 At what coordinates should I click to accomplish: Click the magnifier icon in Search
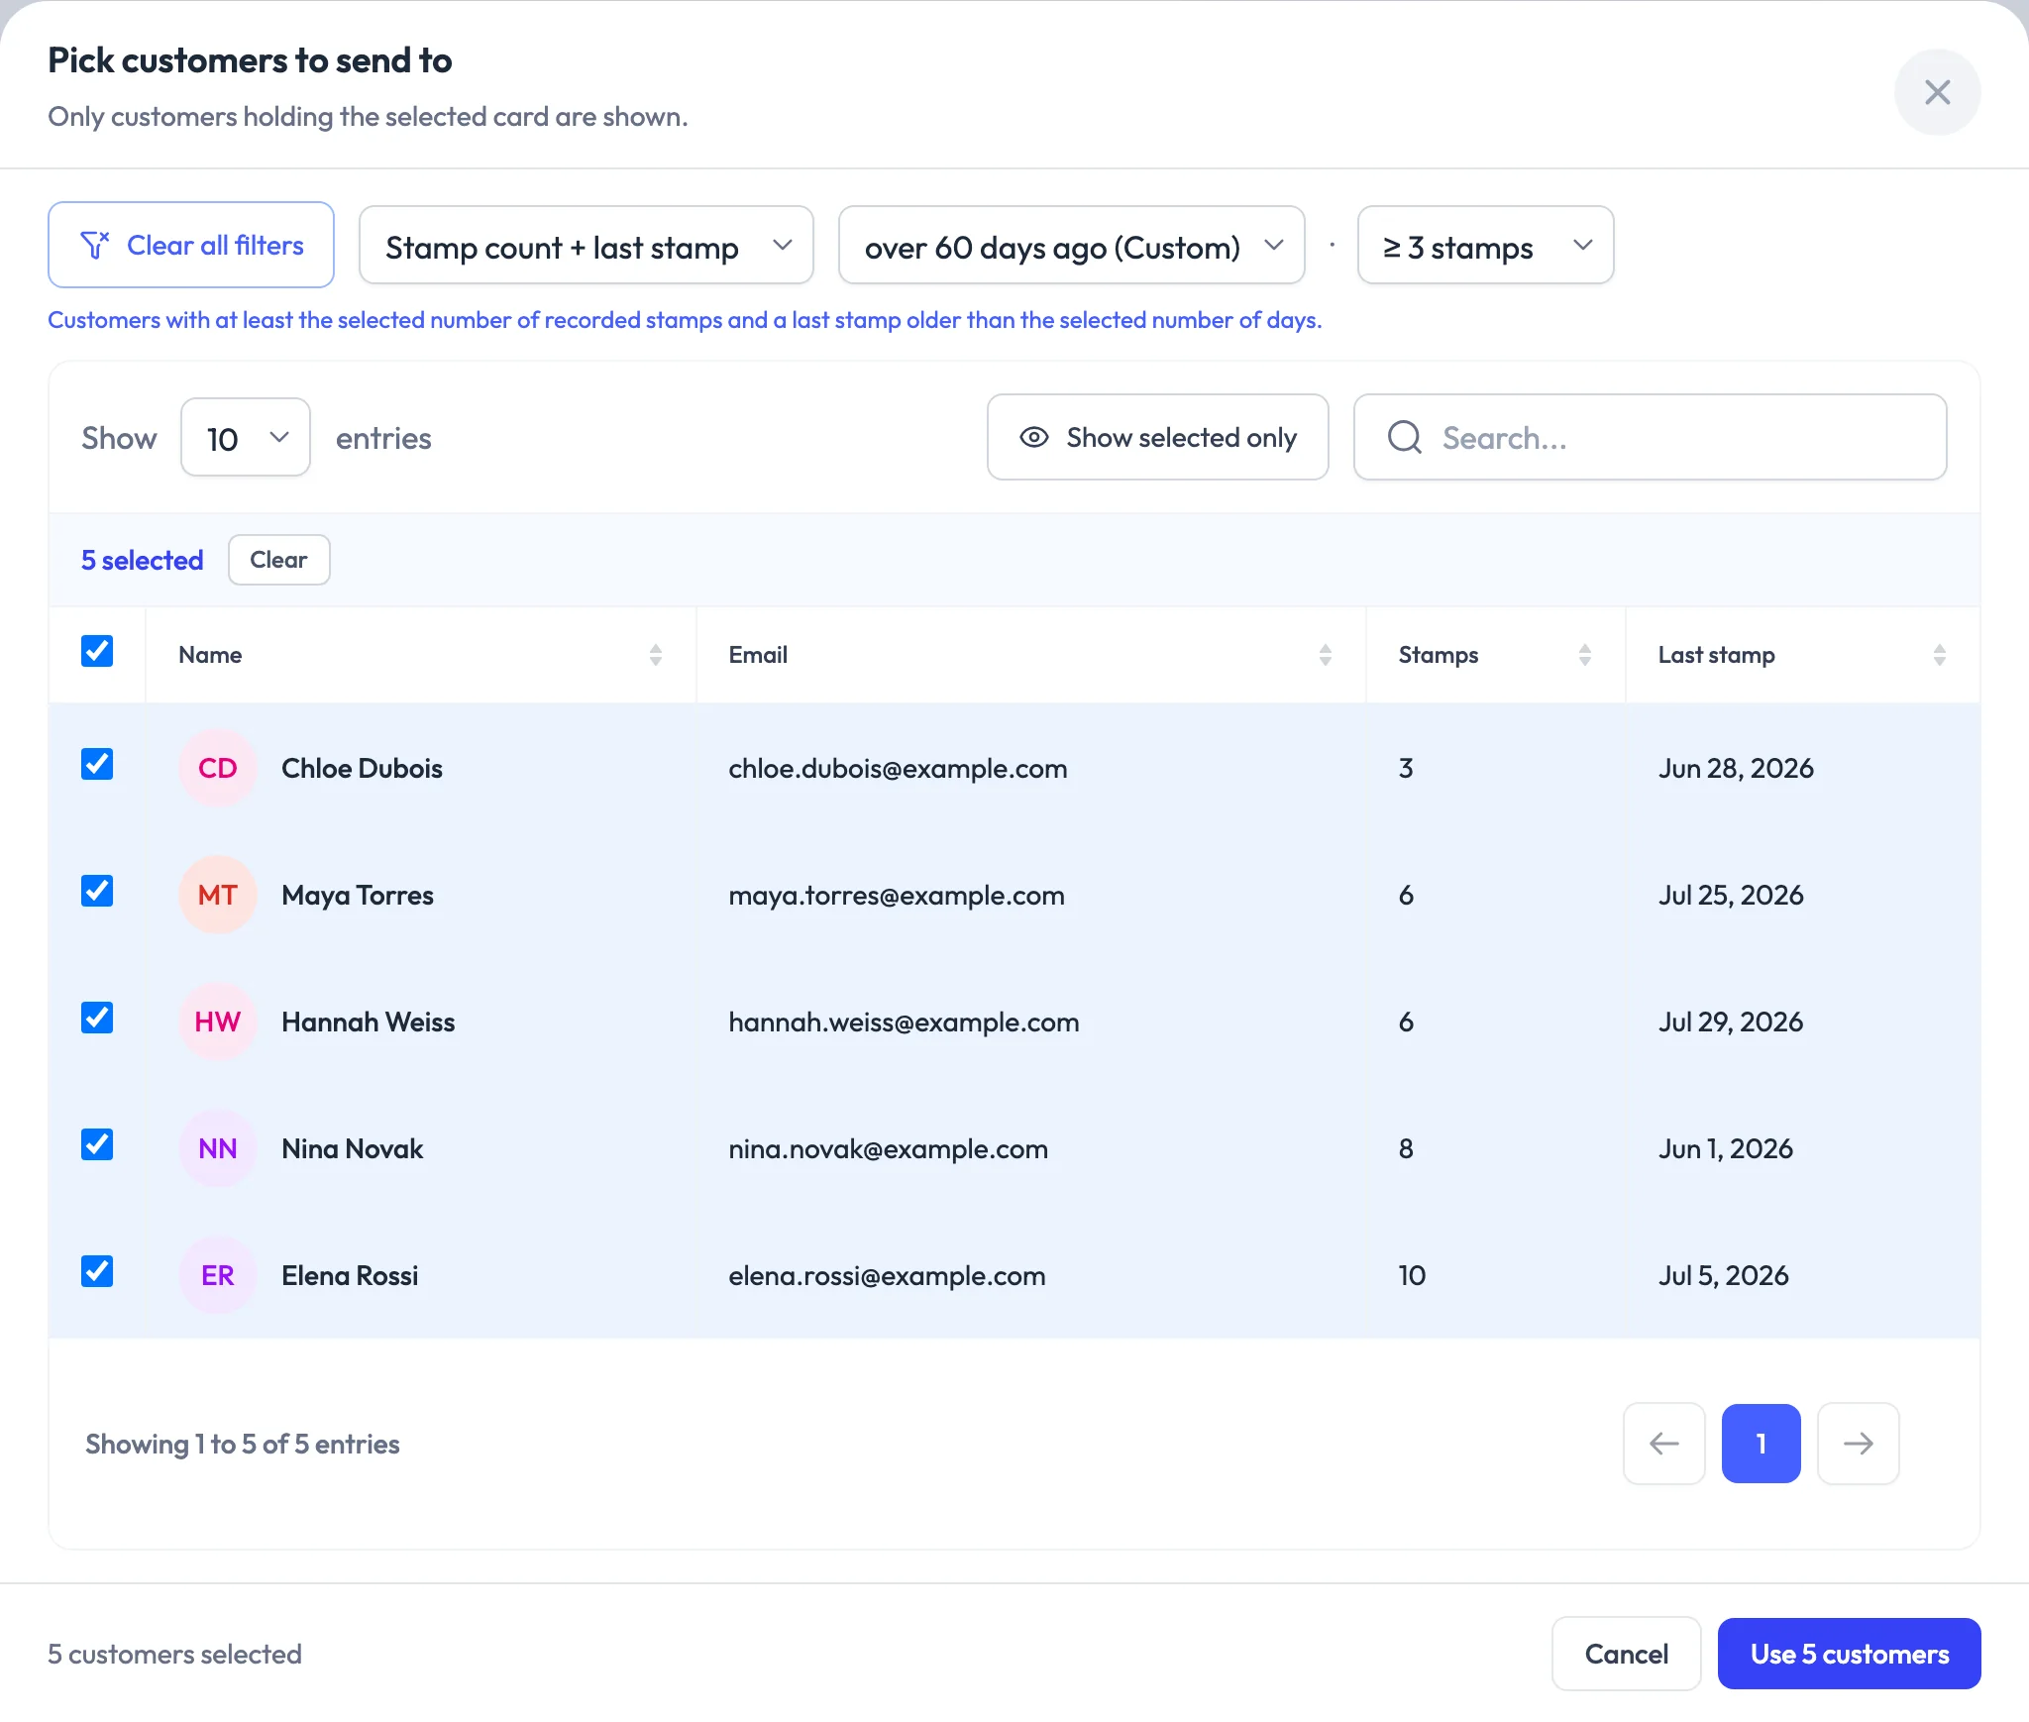click(1405, 437)
